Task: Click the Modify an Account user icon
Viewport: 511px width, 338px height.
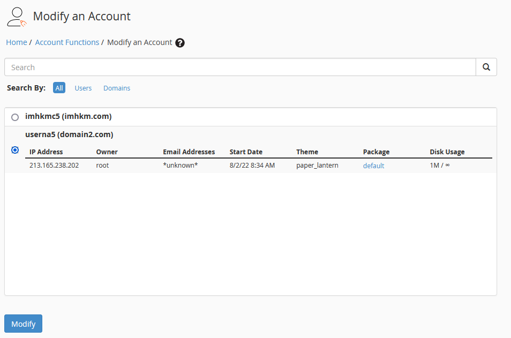Action: pyautogui.click(x=17, y=17)
